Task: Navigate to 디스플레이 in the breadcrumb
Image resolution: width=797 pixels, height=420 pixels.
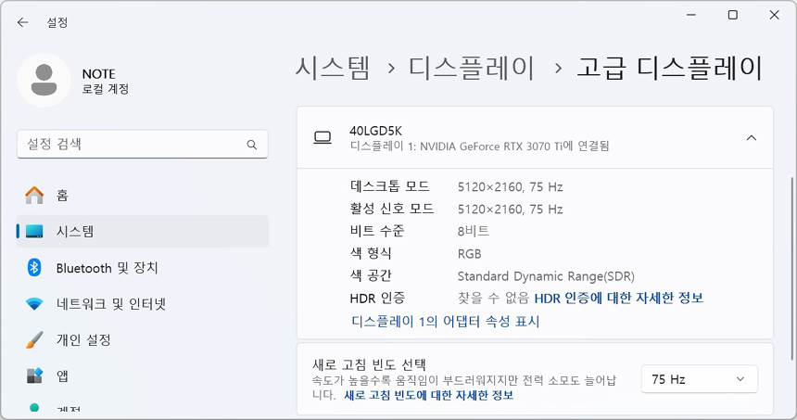Action: 472,68
